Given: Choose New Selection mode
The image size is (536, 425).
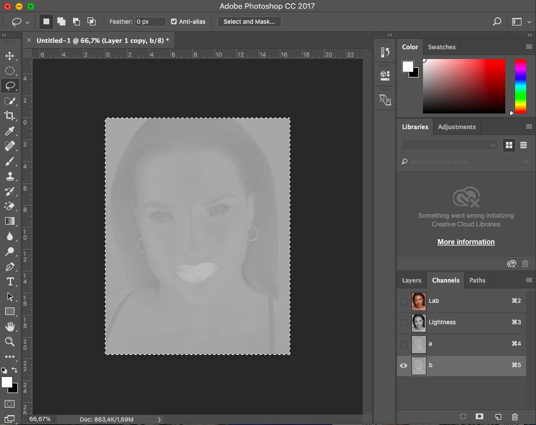Looking at the screenshot, I should (x=46, y=21).
